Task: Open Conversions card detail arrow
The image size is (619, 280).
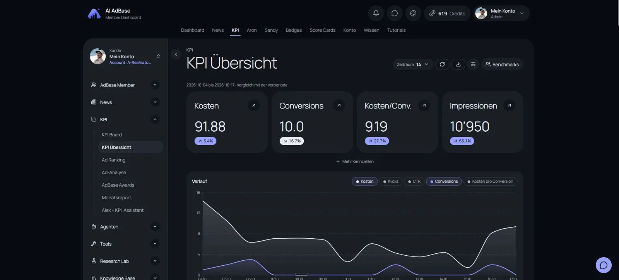Action: click(x=339, y=105)
